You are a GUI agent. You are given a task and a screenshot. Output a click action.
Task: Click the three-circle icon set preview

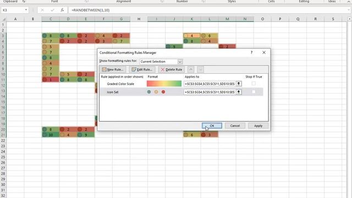156,92
